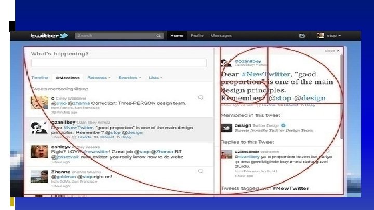Click Zhanna's avatar
Image resolution: width=374 pixels, height=210 pixels.
click(x=39, y=176)
